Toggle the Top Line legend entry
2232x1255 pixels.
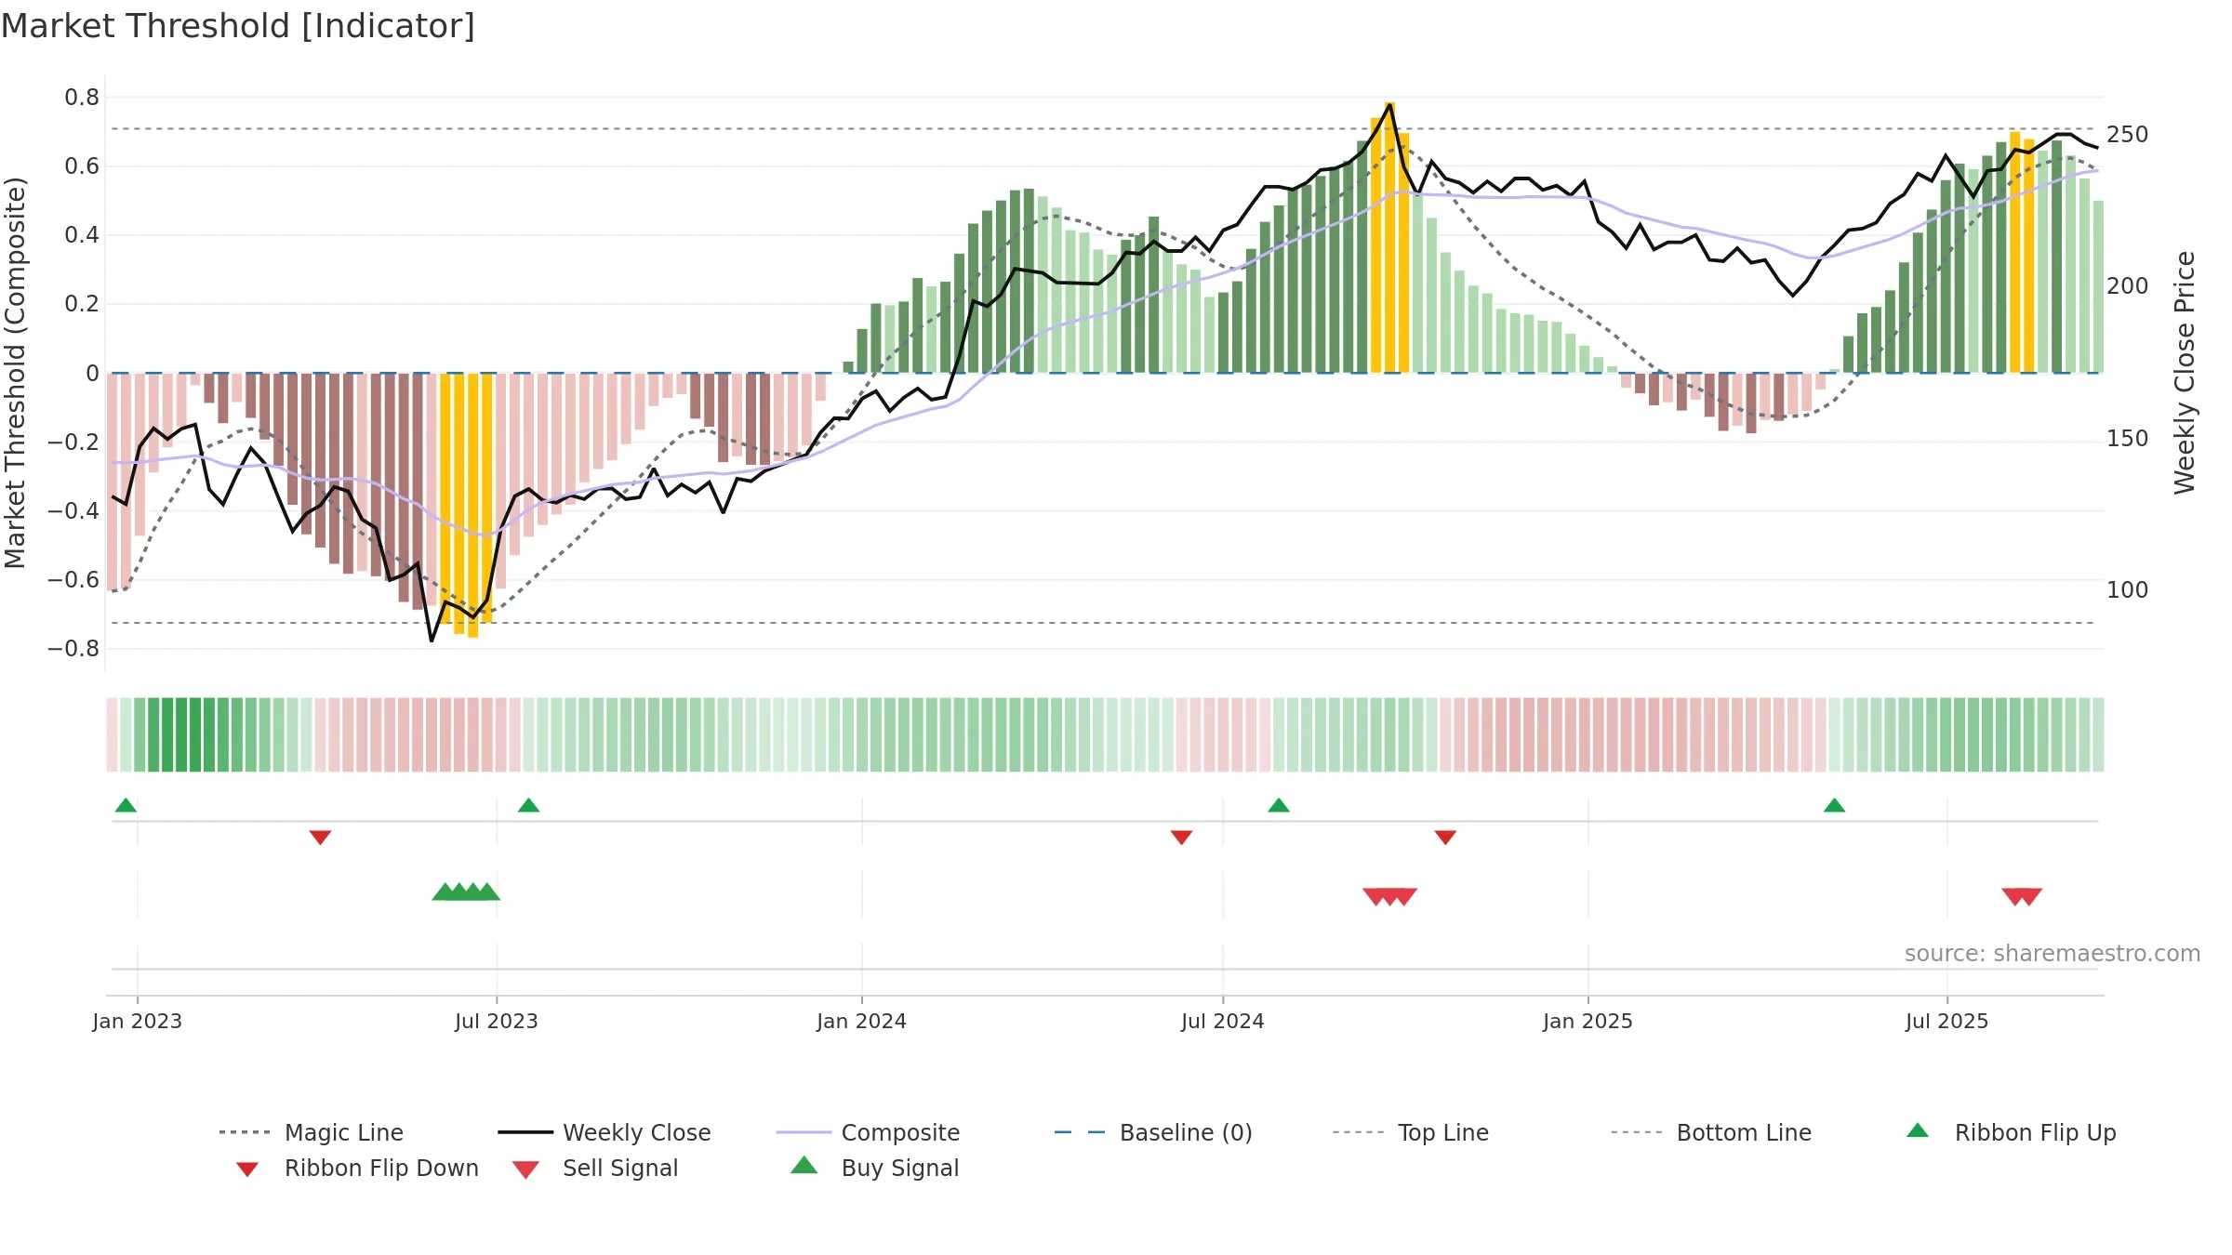click(1411, 1132)
